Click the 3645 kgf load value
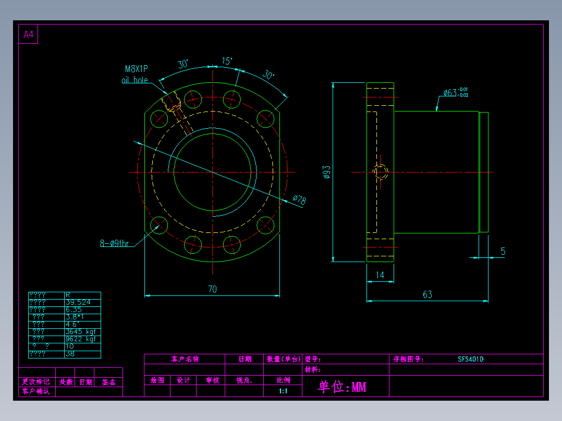 pos(81,332)
